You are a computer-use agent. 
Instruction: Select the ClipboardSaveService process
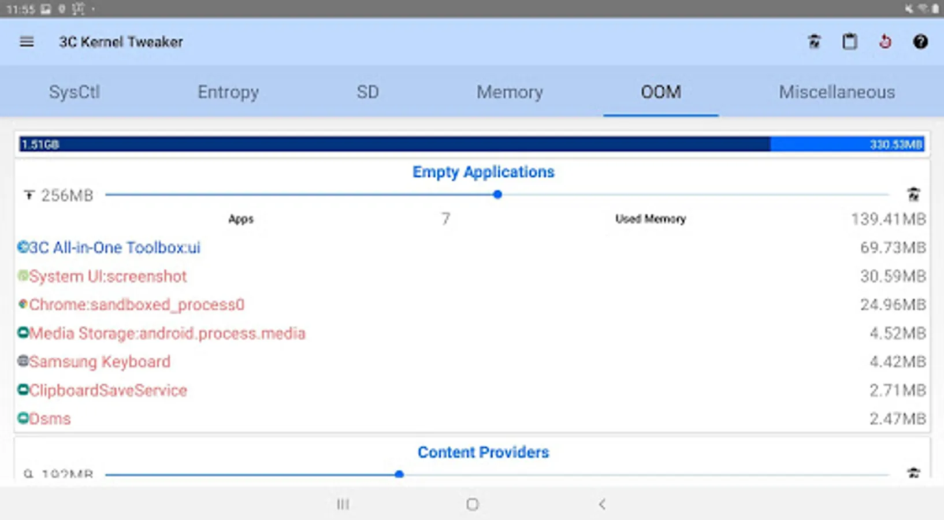pos(108,391)
